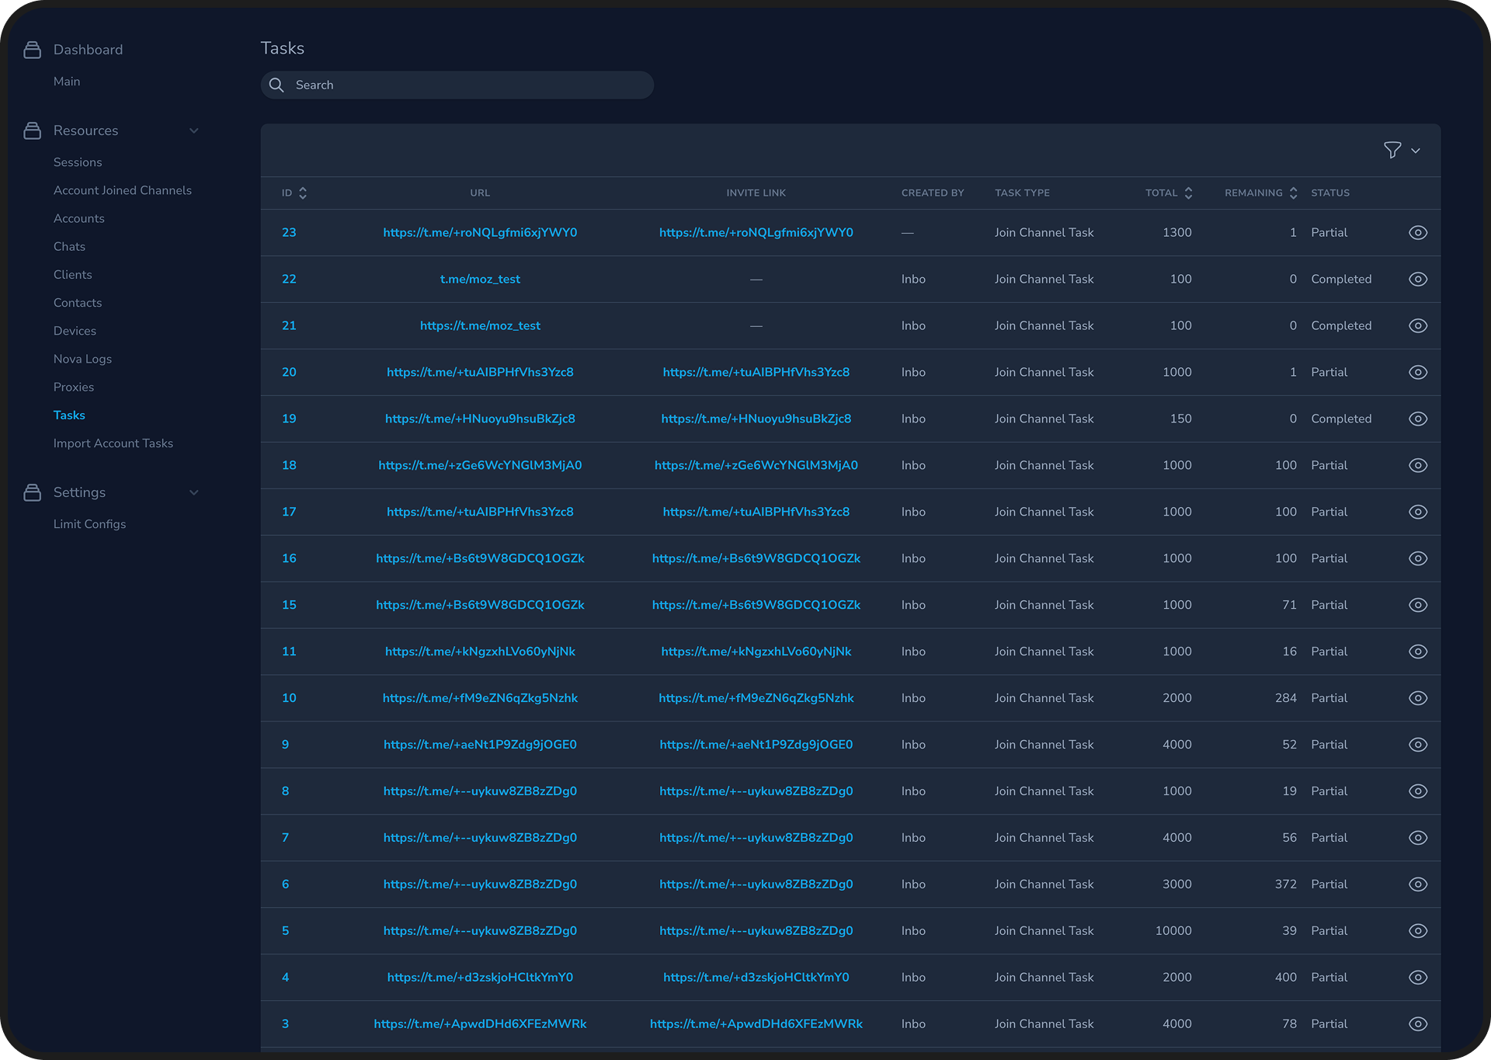Click the Resources section icon
The image size is (1491, 1060).
coord(32,130)
